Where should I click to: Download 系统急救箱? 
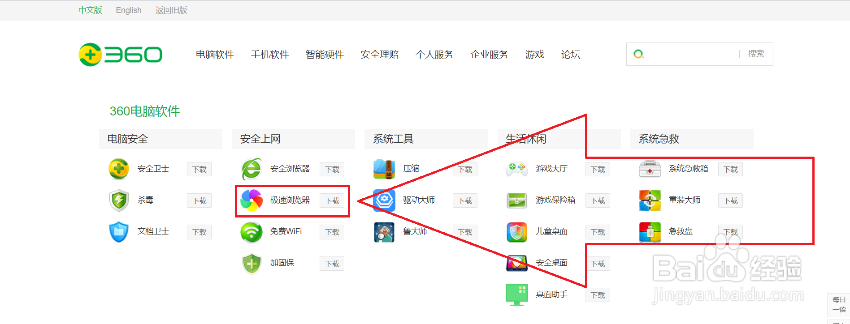pos(730,169)
